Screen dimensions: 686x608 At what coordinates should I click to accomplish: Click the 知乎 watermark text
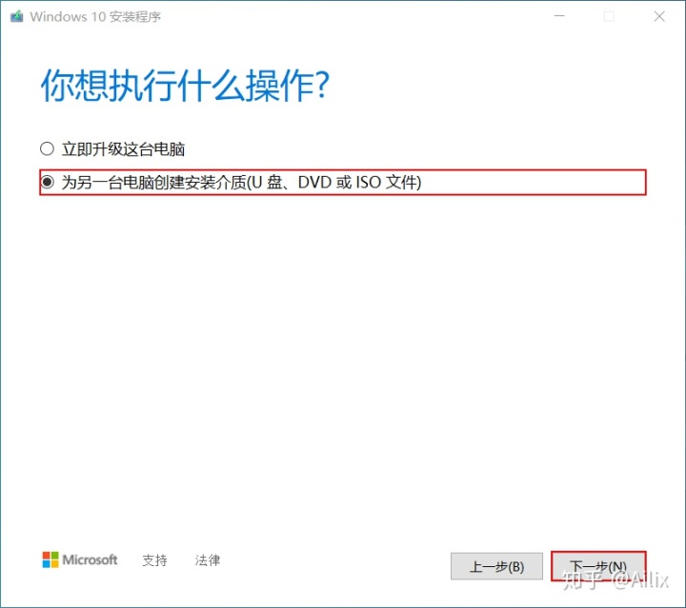[583, 579]
